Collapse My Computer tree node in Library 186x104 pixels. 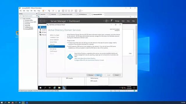coord(20,18)
